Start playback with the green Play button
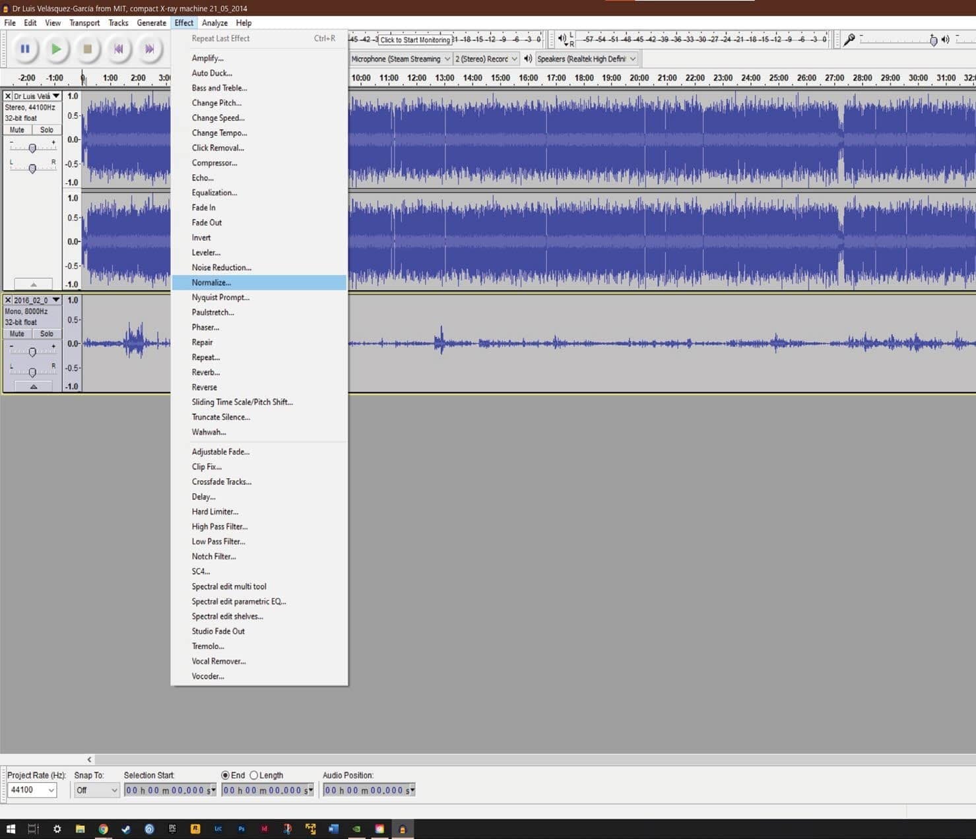976x839 pixels. pos(56,49)
